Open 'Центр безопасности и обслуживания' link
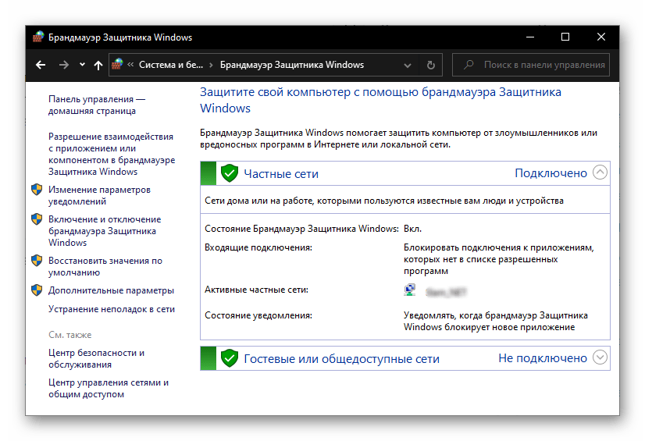 (96, 358)
